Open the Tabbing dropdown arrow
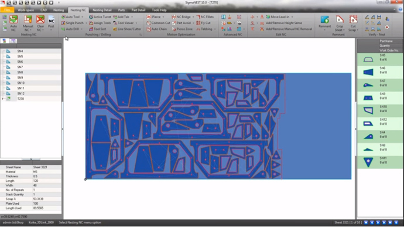The width and height of the screenshot is (404, 227). pyautogui.click(x=215, y=29)
